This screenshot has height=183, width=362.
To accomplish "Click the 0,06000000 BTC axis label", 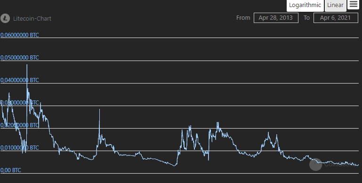I will (20, 35).
